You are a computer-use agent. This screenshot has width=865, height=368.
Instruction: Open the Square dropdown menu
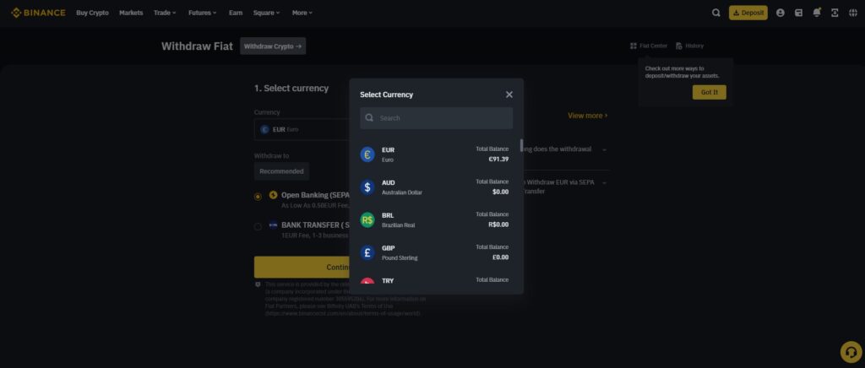(266, 13)
